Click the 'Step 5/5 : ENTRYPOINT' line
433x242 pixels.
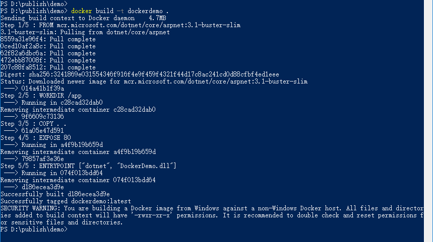88,166
